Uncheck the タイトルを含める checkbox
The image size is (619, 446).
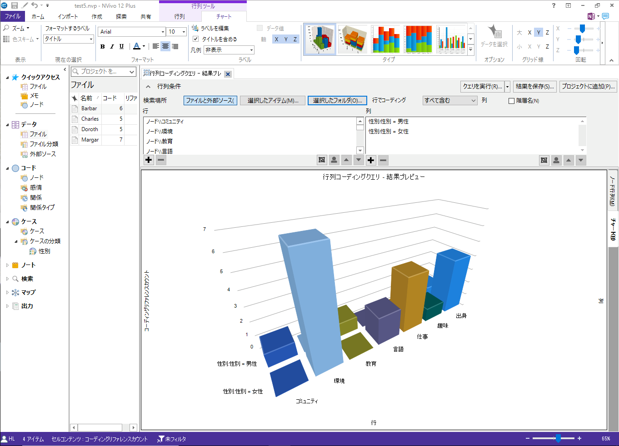click(x=196, y=39)
